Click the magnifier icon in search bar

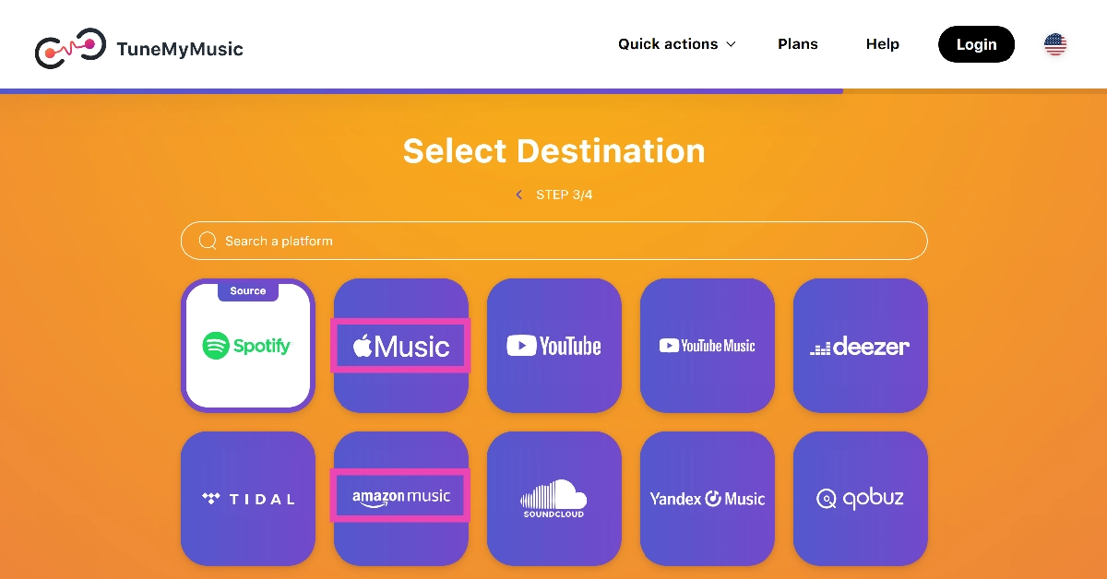[x=208, y=241]
